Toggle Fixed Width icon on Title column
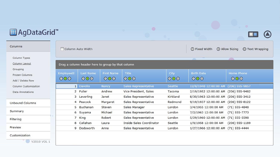 126,78
